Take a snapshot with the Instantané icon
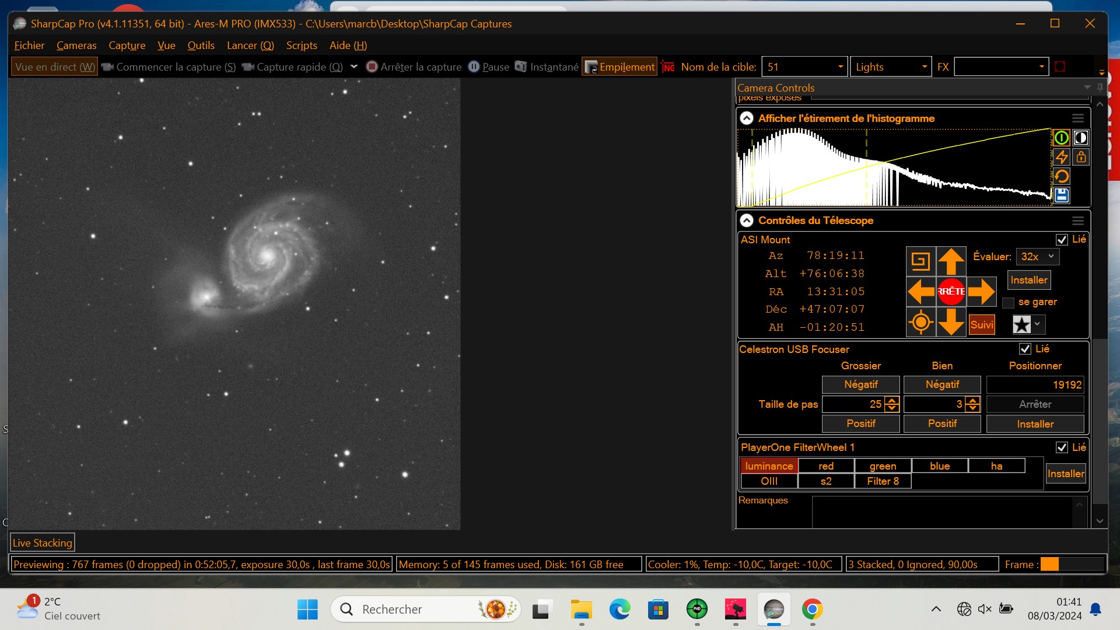This screenshot has width=1120, height=630. point(521,66)
